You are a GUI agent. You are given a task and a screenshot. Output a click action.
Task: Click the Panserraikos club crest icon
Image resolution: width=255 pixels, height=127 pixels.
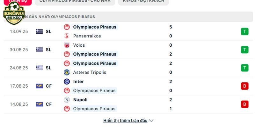[67, 36]
